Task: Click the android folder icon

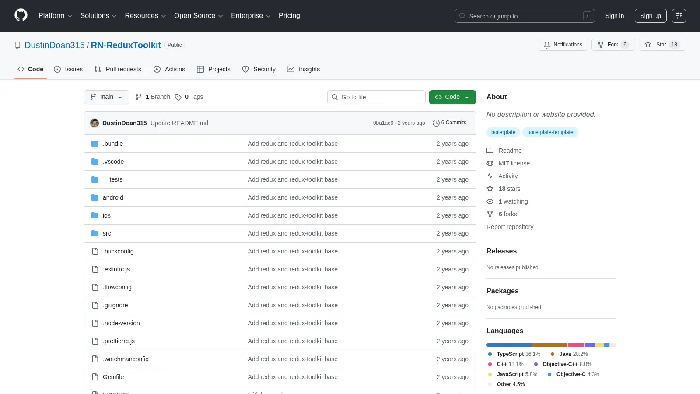Action: point(95,197)
